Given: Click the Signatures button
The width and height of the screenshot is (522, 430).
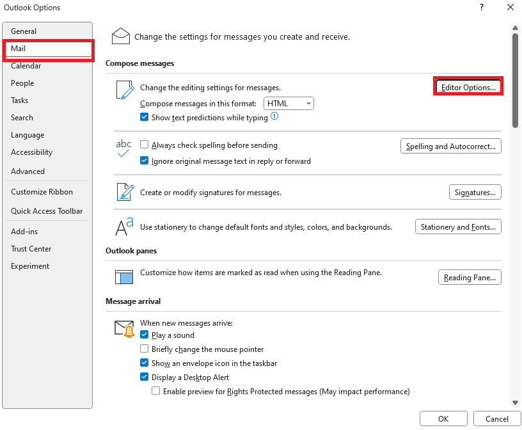Looking at the screenshot, I should [x=475, y=192].
